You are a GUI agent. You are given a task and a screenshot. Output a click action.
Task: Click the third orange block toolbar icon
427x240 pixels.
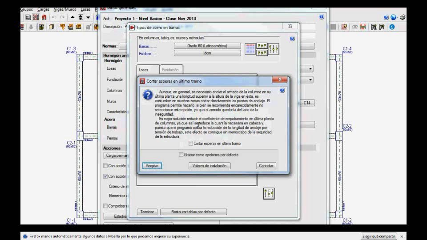79,27
